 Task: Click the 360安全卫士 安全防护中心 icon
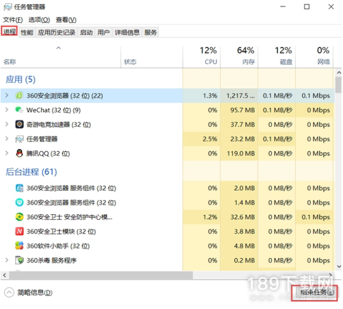point(19,217)
